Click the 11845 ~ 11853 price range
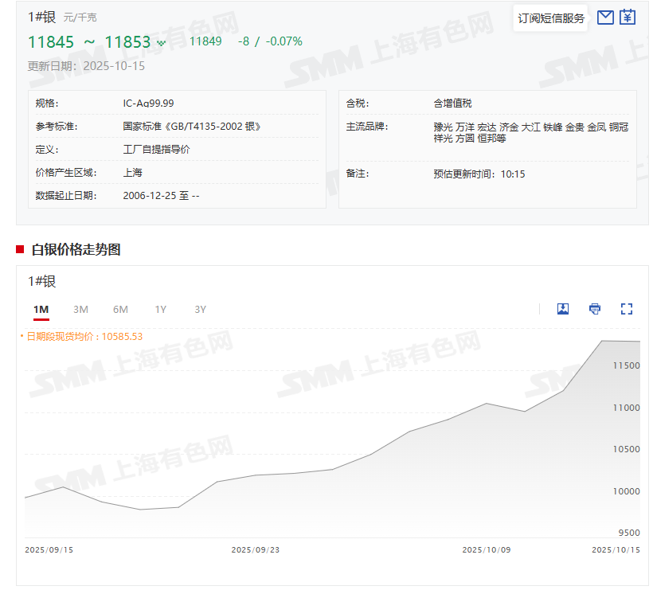This screenshot has height=590, width=653. click(x=89, y=42)
